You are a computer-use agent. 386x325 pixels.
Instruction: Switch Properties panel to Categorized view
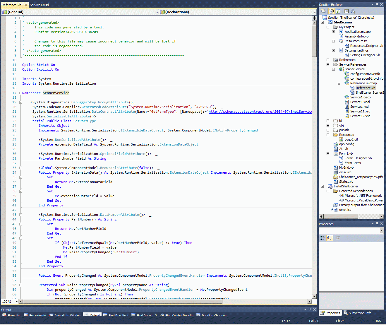322,238
